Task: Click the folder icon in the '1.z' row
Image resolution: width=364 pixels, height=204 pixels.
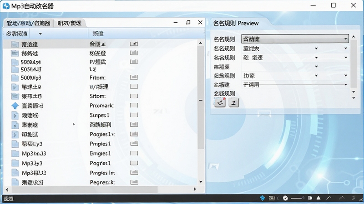Action: pyautogui.click(x=15, y=69)
